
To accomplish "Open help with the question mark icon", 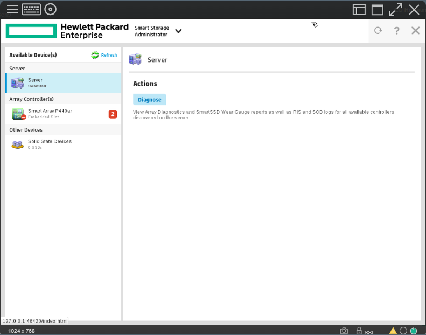I will pos(397,31).
